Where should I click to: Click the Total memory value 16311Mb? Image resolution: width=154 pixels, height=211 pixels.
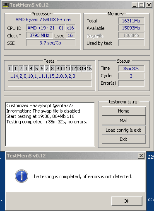[x=131, y=21]
